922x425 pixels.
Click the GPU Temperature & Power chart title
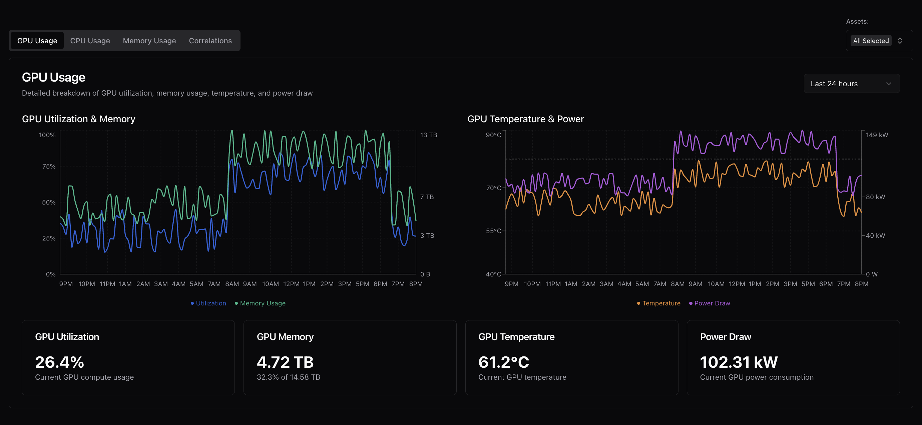tap(525, 119)
